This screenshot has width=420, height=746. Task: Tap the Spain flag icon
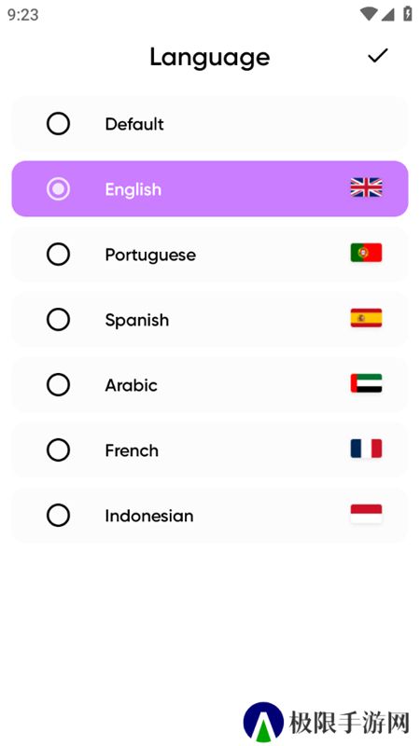(x=366, y=318)
